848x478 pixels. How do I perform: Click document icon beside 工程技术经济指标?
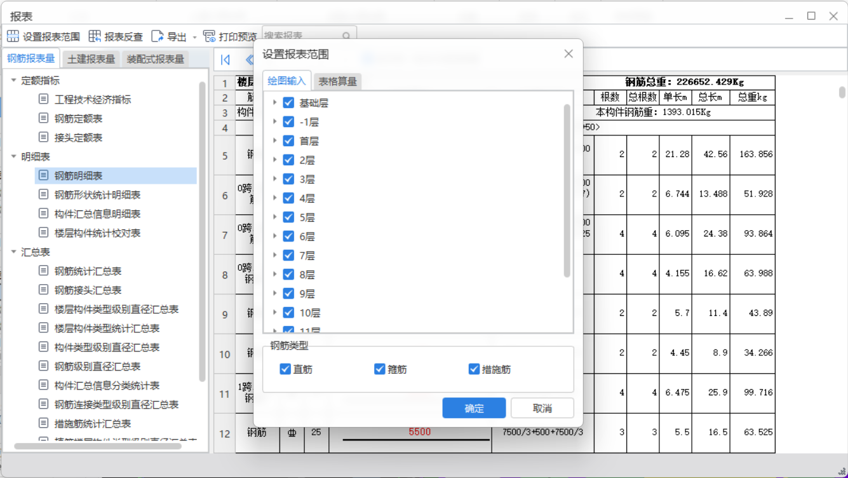[x=44, y=99]
